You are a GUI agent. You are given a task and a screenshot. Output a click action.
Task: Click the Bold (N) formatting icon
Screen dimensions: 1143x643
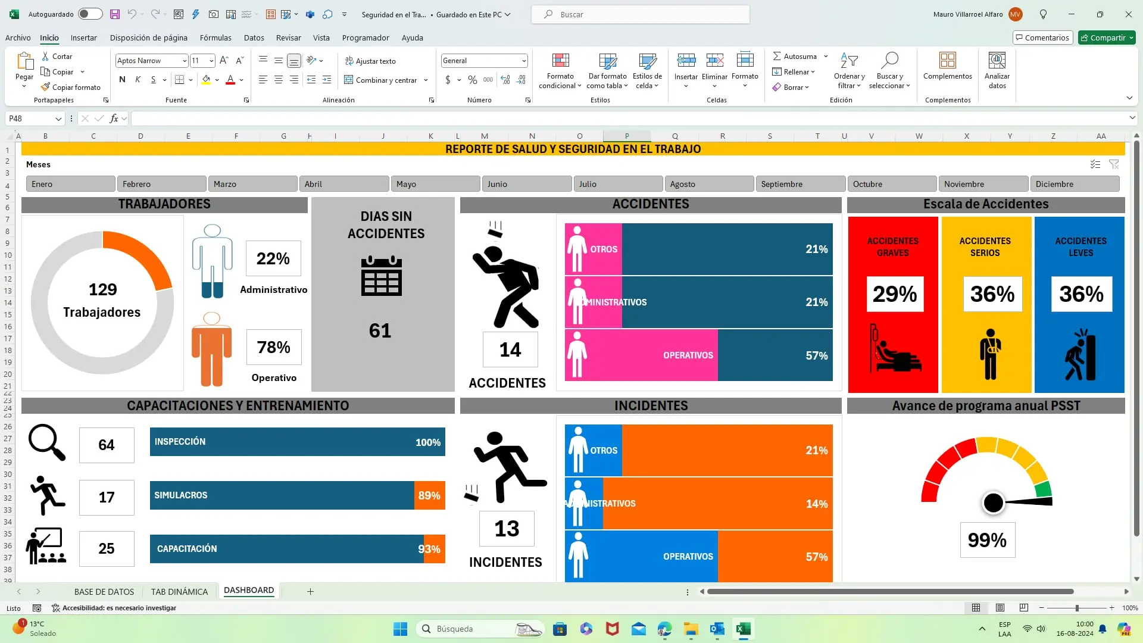pos(122,80)
